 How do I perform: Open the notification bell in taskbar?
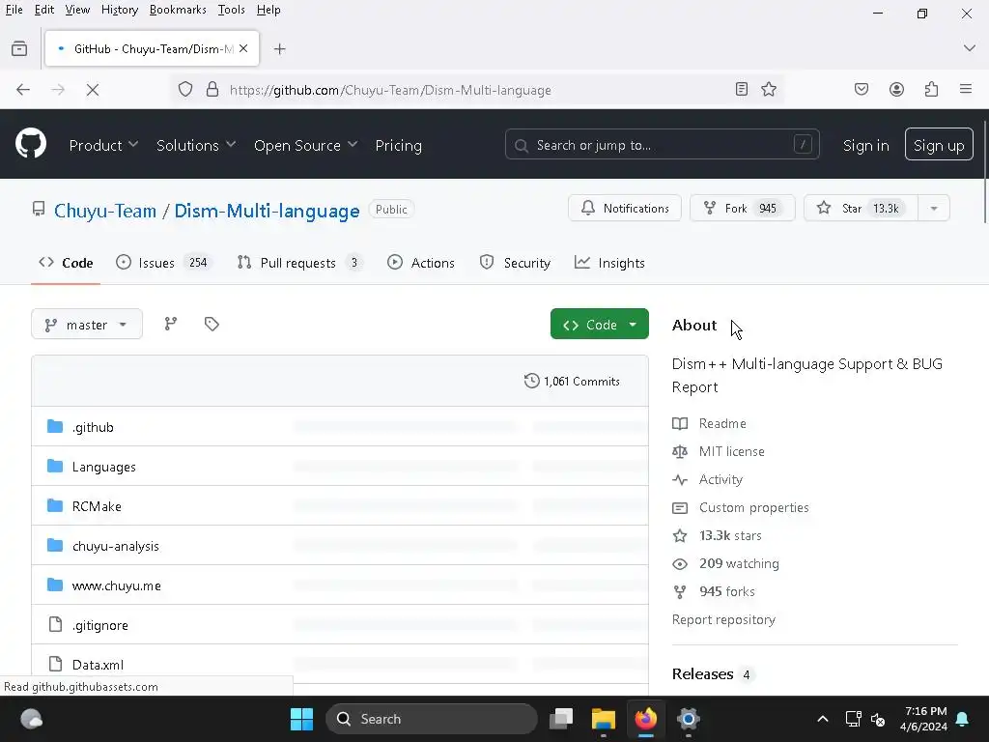point(963,719)
